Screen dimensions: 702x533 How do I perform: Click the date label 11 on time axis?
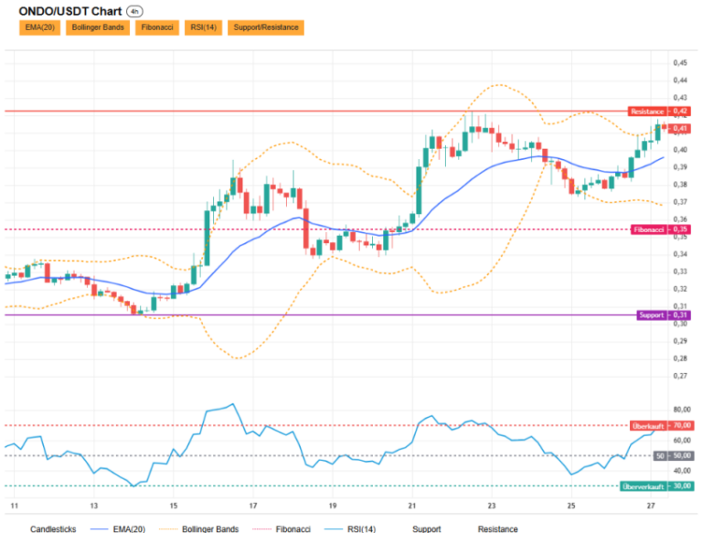click(15, 506)
